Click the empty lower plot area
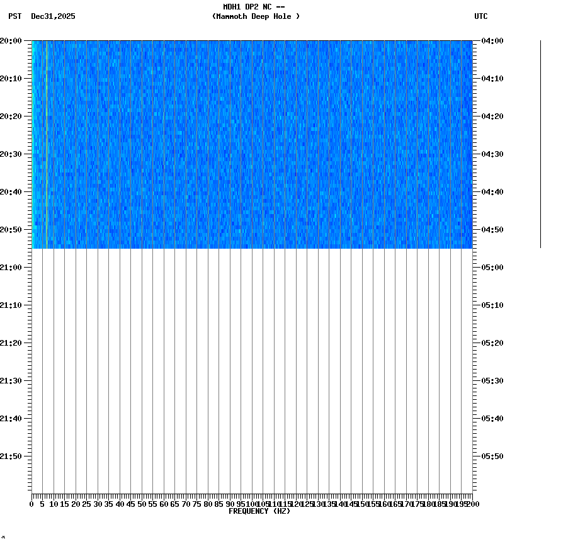Screen dimensions: 568x544 point(252,378)
